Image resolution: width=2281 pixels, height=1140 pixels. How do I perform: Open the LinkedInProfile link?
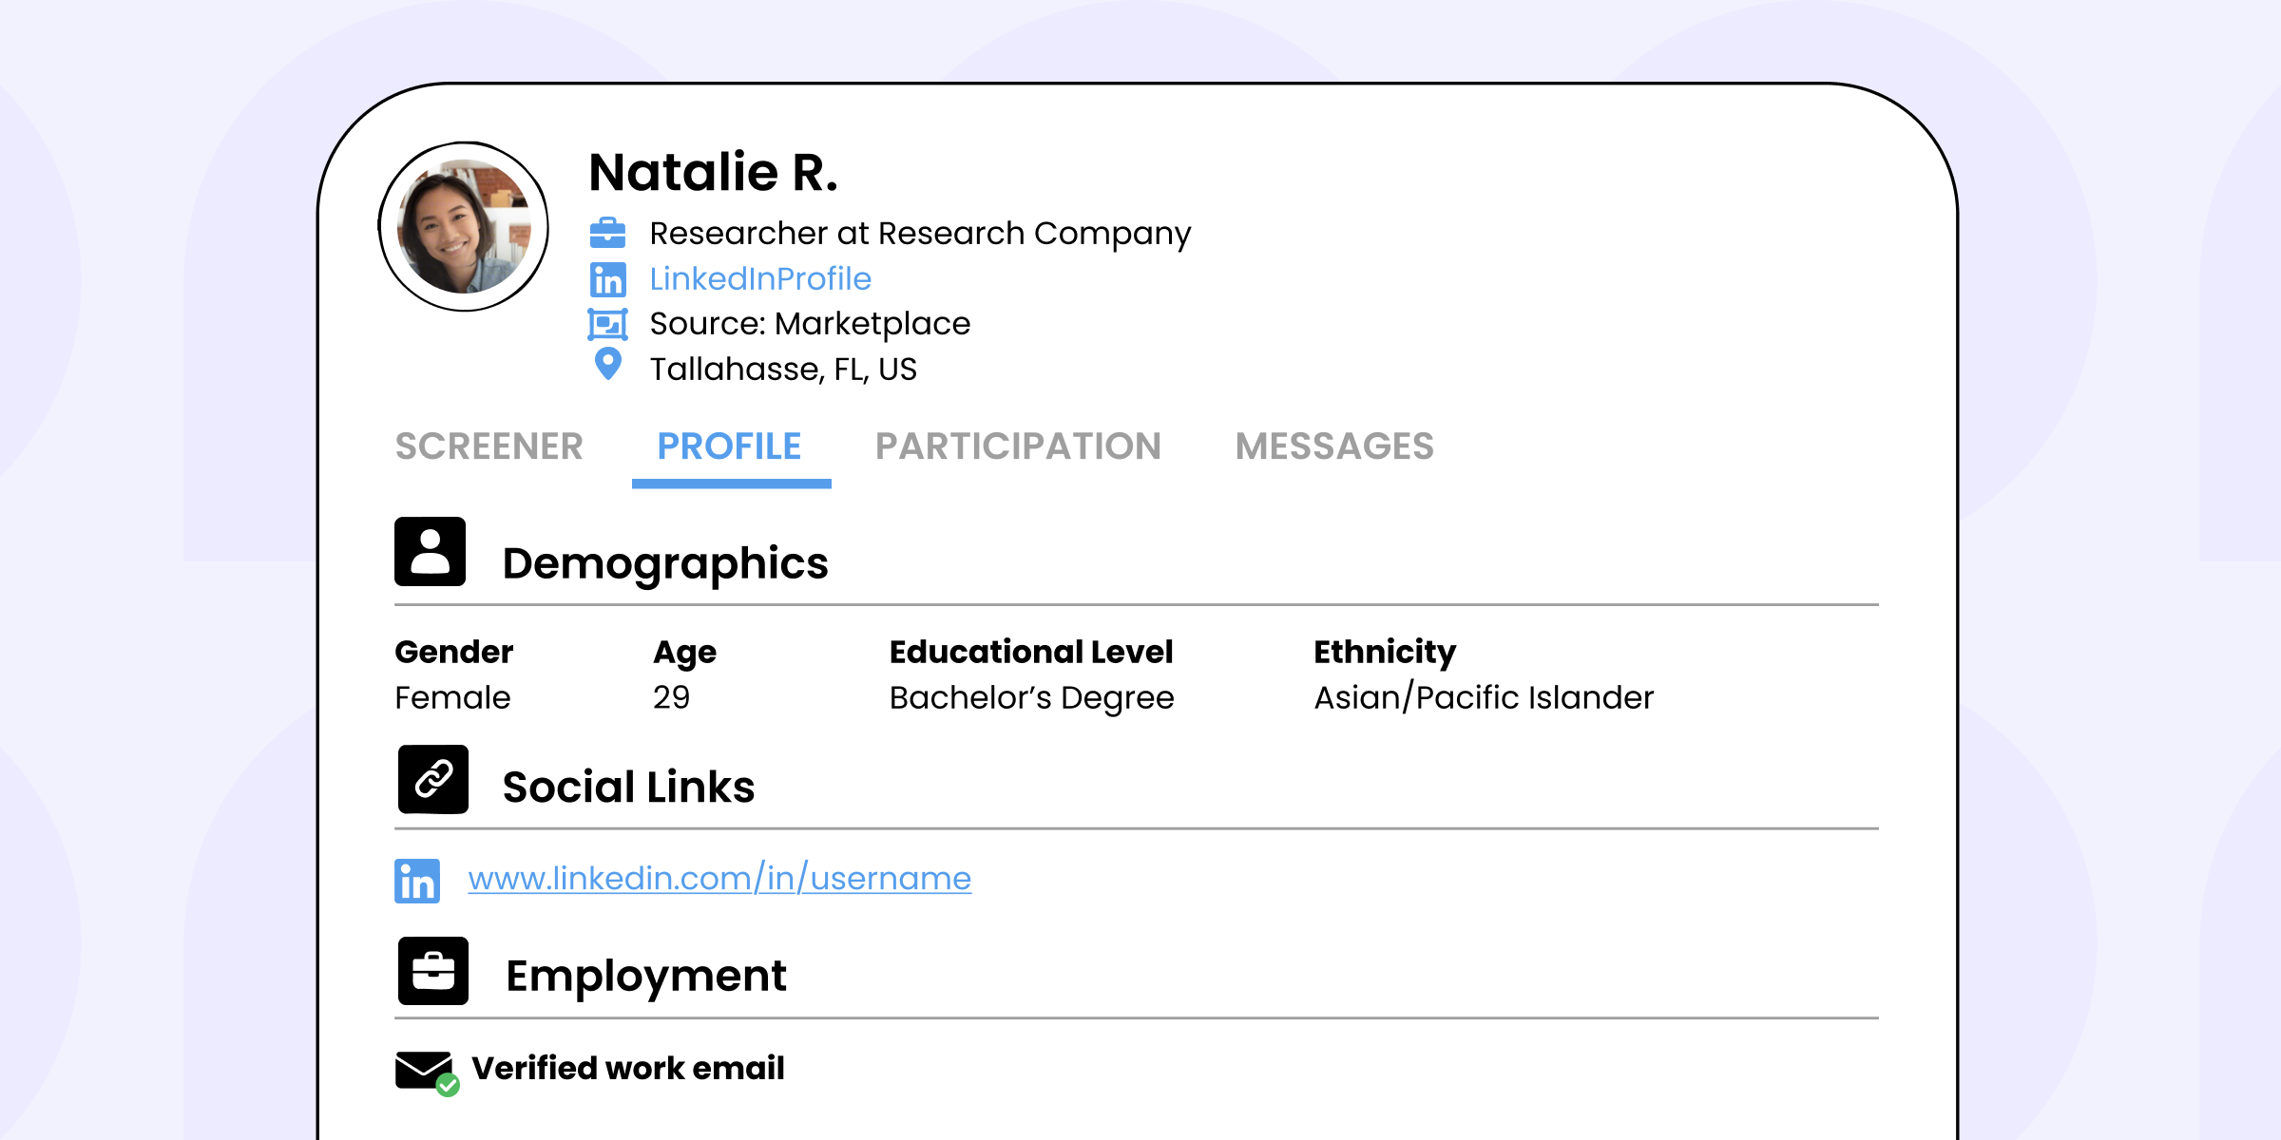[x=759, y=279]
